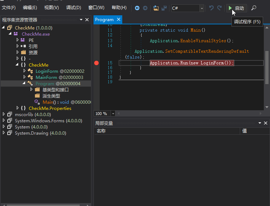Collapse the CheckMe (1.0.0.0) assembly node
Viewport: 270px width, 206px height.
[3, 28]
